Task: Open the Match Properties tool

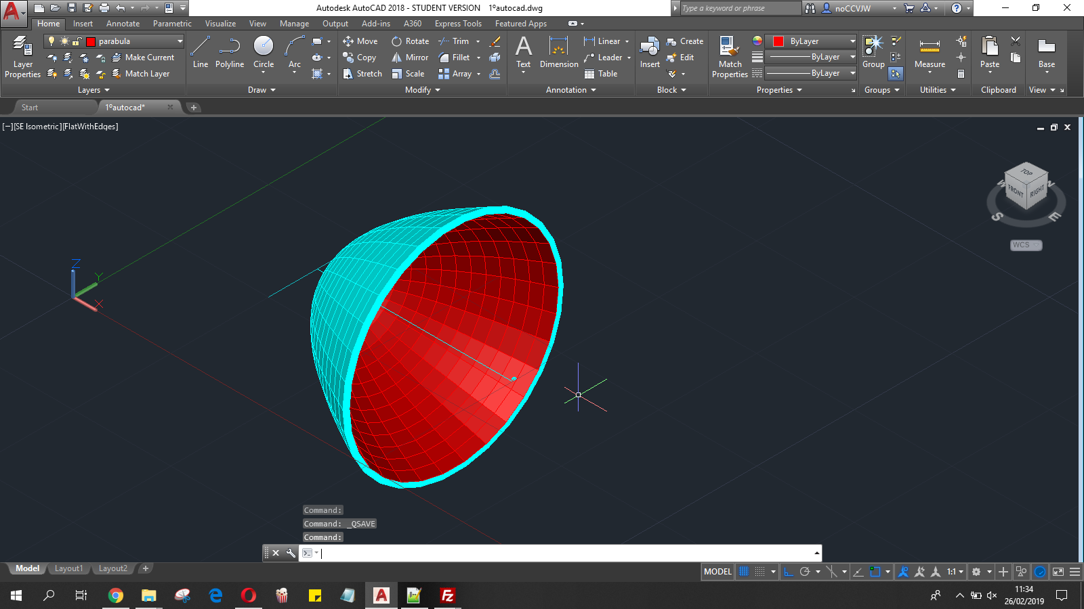Action: (730, 57)
